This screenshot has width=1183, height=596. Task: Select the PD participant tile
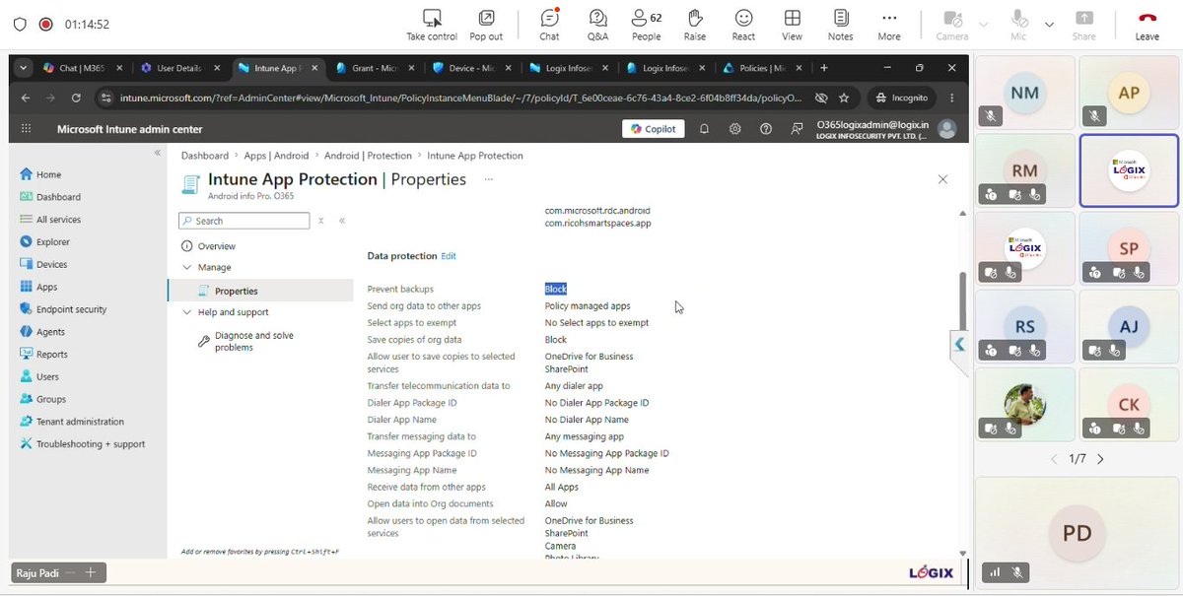[1077, 533]
